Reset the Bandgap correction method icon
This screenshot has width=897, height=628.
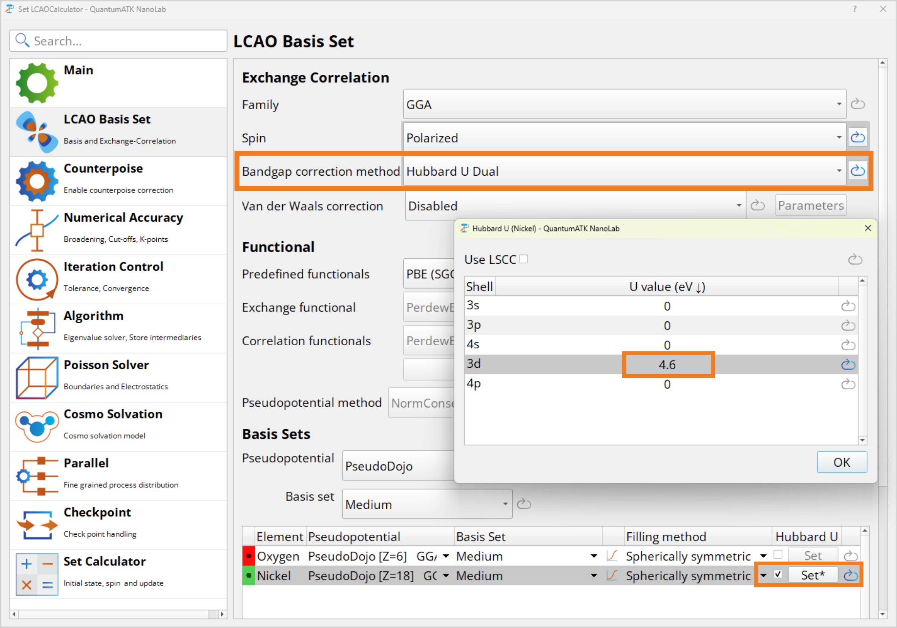857,171
